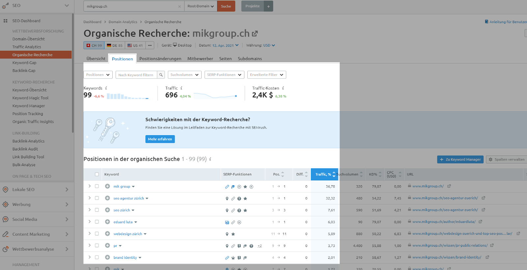Click the gear icon in Spalten verwalten

click(x=490, y=160)
